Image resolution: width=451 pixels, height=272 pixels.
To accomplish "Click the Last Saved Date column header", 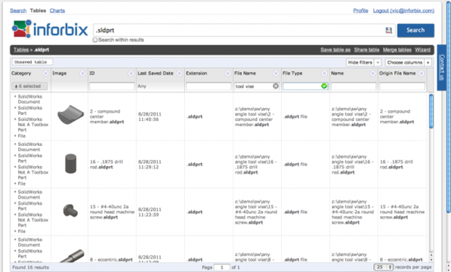I will click(x=156, y=73).
